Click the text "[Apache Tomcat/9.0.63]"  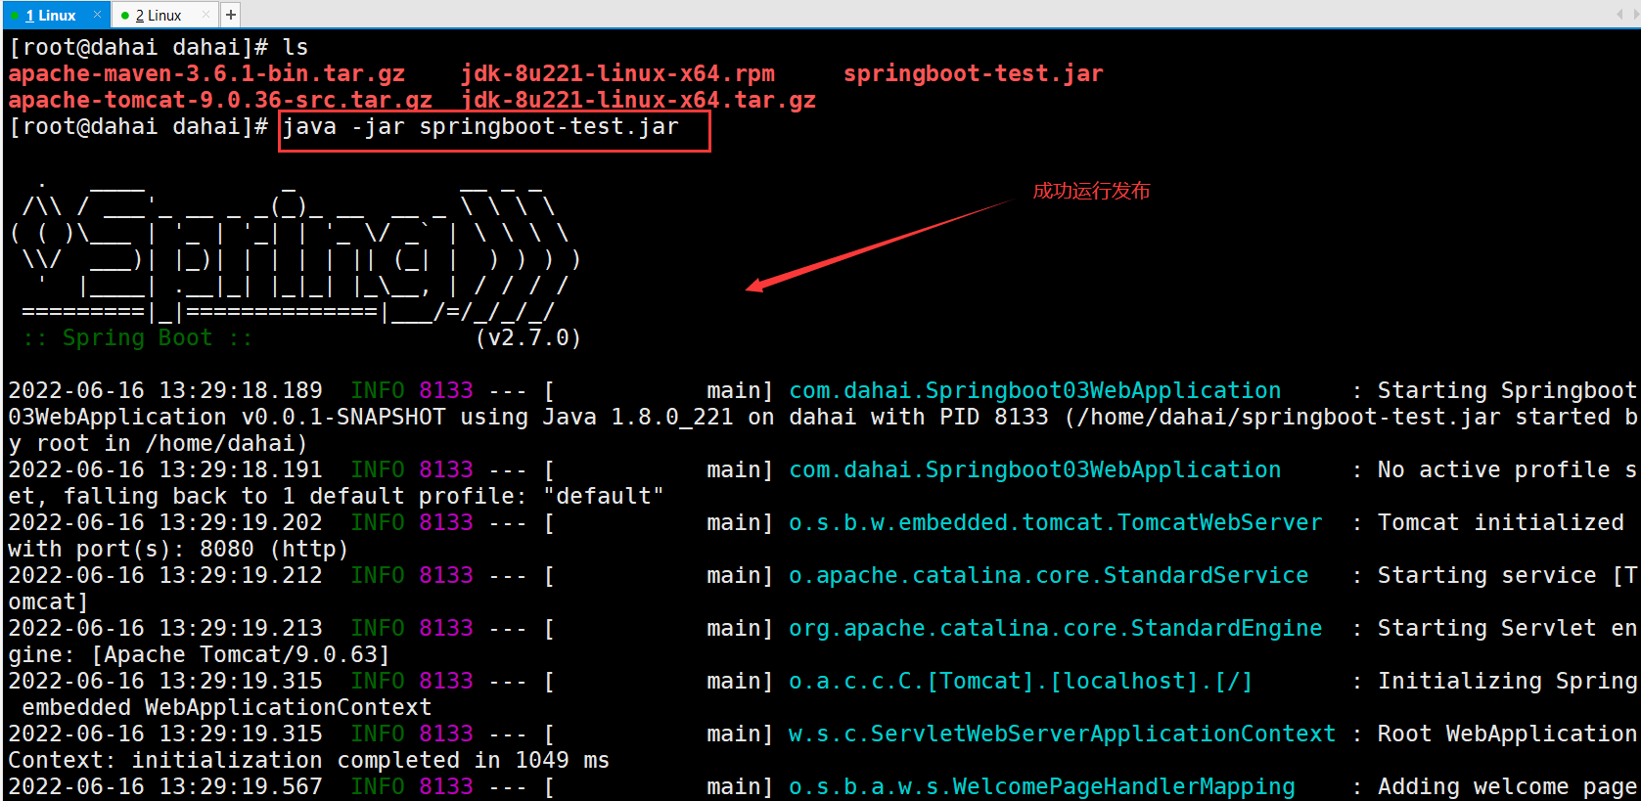coord(241,655)
